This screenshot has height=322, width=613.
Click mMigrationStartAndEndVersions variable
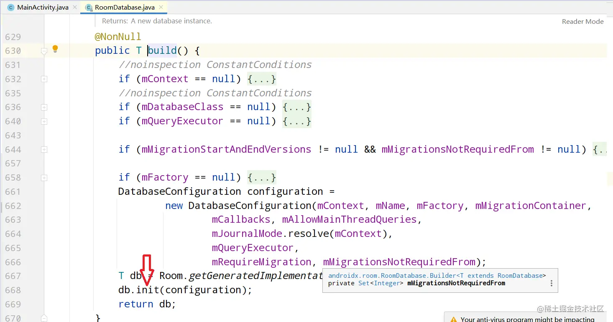click(x=226, y=149)
